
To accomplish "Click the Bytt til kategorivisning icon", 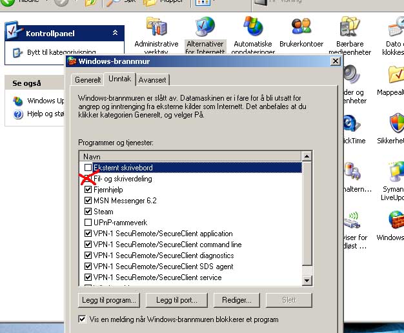I will tap(17, 52).
